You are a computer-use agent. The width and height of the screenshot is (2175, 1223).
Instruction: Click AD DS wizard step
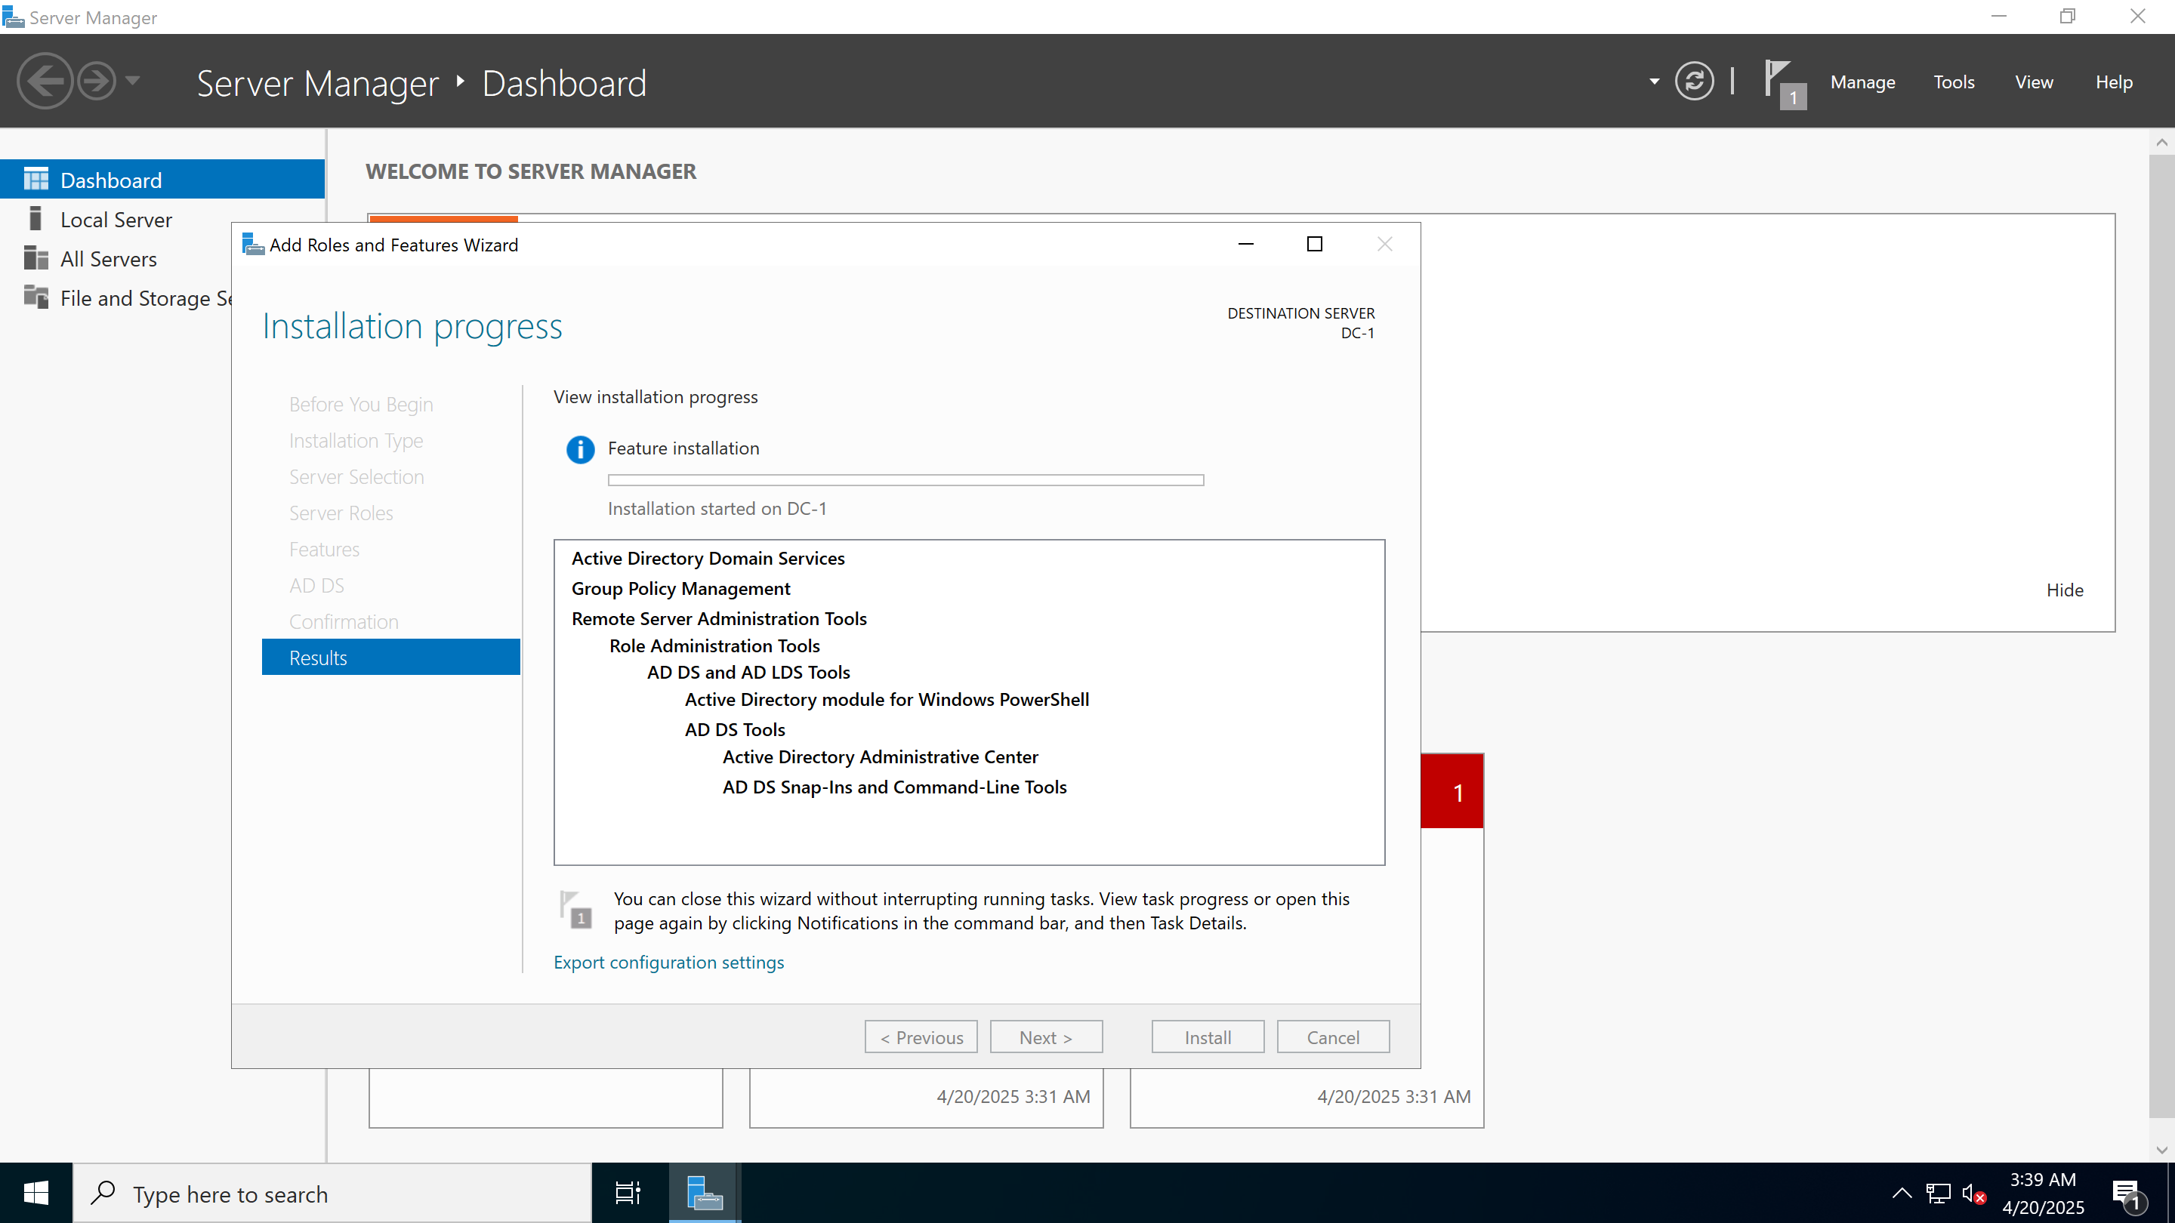pyautogui.click(x=316, y=586)
